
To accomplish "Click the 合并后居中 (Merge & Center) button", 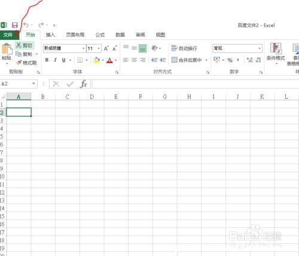I will (187, 60).
